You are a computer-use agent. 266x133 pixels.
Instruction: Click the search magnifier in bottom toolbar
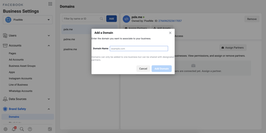[x=22, y=129]
